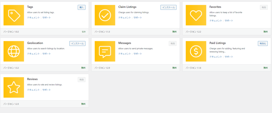Image resolution: width=272 pixels, height=113 pixels.
Task: Open the Favorites ドキュメント link
Action: click(216, 20)
